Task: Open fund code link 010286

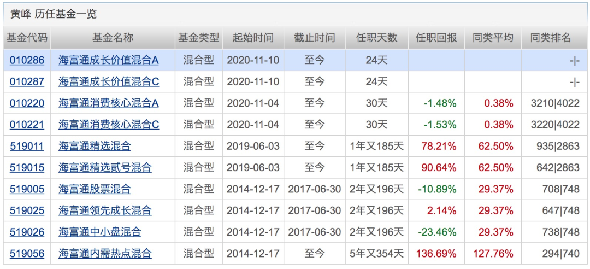Action: pos(27,60)
